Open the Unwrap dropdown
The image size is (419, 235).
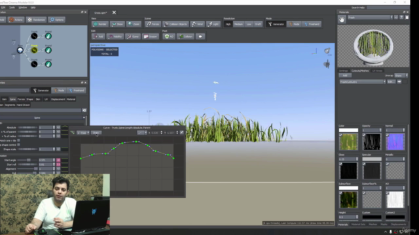(x=401, y=76)
